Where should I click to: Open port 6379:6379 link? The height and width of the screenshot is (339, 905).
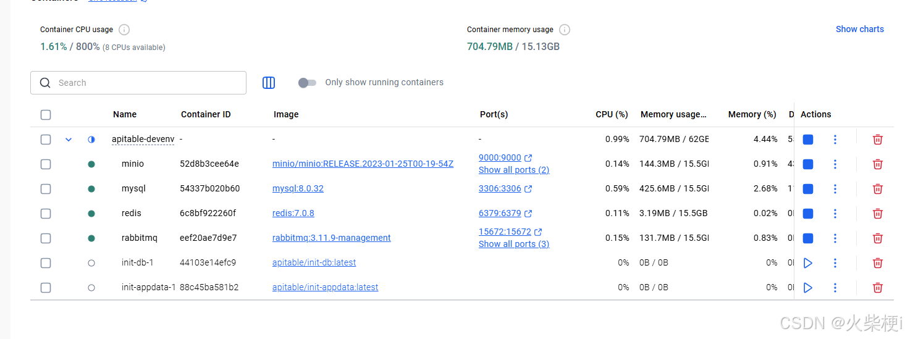coord(500,213)
